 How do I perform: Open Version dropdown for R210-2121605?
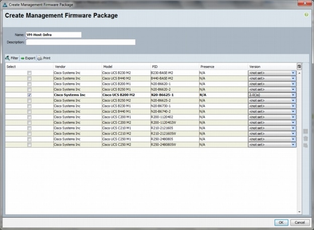click(x=272, y=128)
